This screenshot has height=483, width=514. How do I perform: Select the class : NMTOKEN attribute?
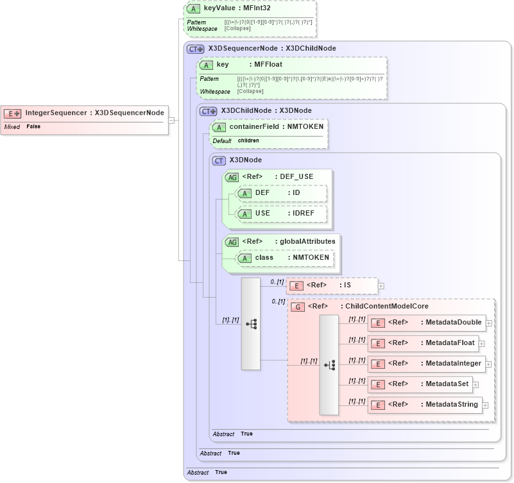[292, 257]
